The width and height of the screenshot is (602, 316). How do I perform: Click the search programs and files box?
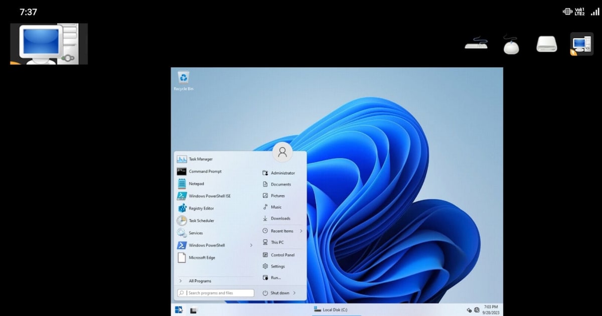coord(217,292)
